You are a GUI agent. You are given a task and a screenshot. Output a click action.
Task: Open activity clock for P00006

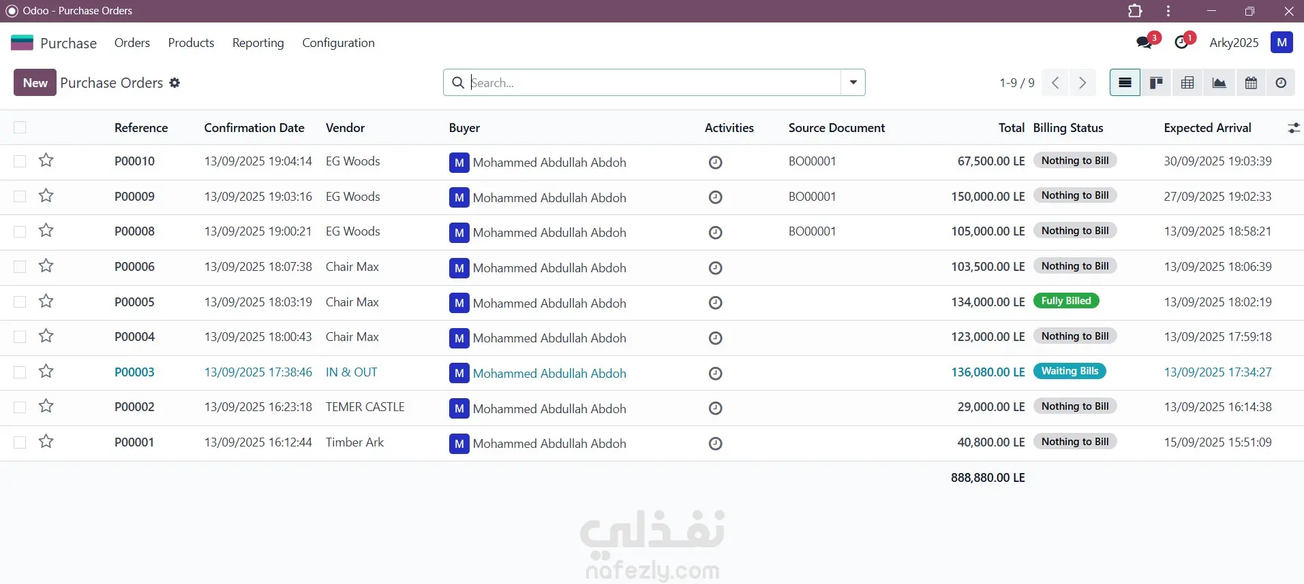click(x=715, y=268)
